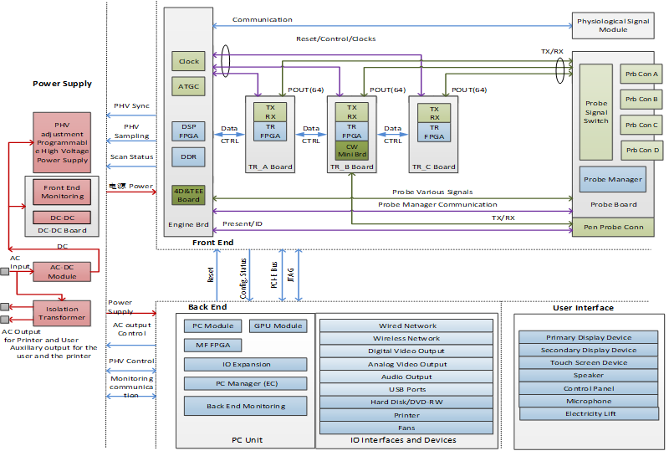Image resolution: width=669 pixels, height=451 pixels.
Task: Select the Isolation Transformer block
Action: (61, 313)
